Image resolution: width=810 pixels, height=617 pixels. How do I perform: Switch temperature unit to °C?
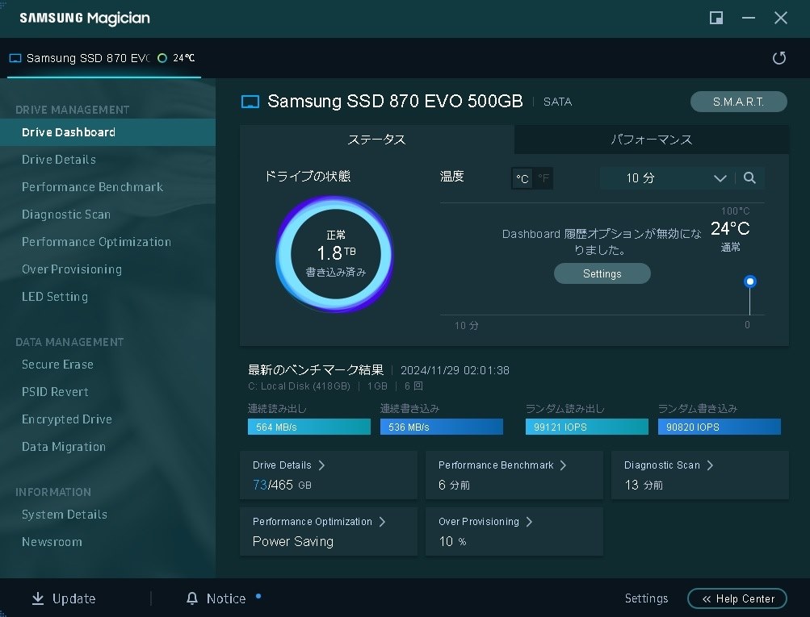coord(523,178)
